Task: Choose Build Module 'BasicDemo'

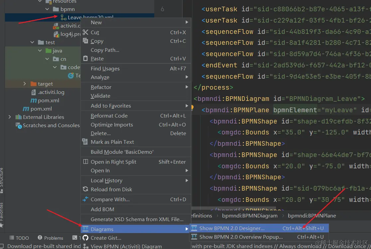Action: point(136,152)
